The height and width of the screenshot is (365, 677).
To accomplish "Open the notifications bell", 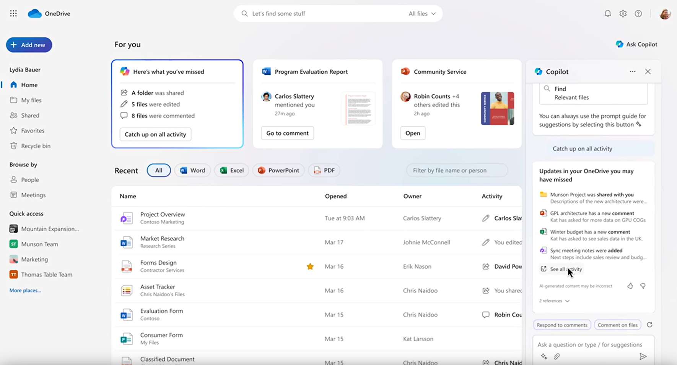I will point(607,13).
